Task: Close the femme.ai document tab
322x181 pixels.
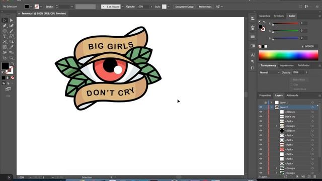Action: [19, 14]
